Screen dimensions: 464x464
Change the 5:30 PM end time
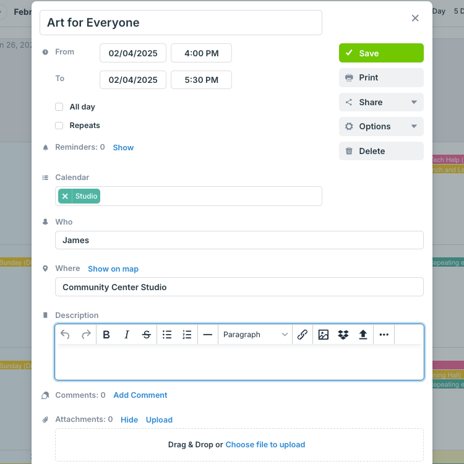click(201, 80)
